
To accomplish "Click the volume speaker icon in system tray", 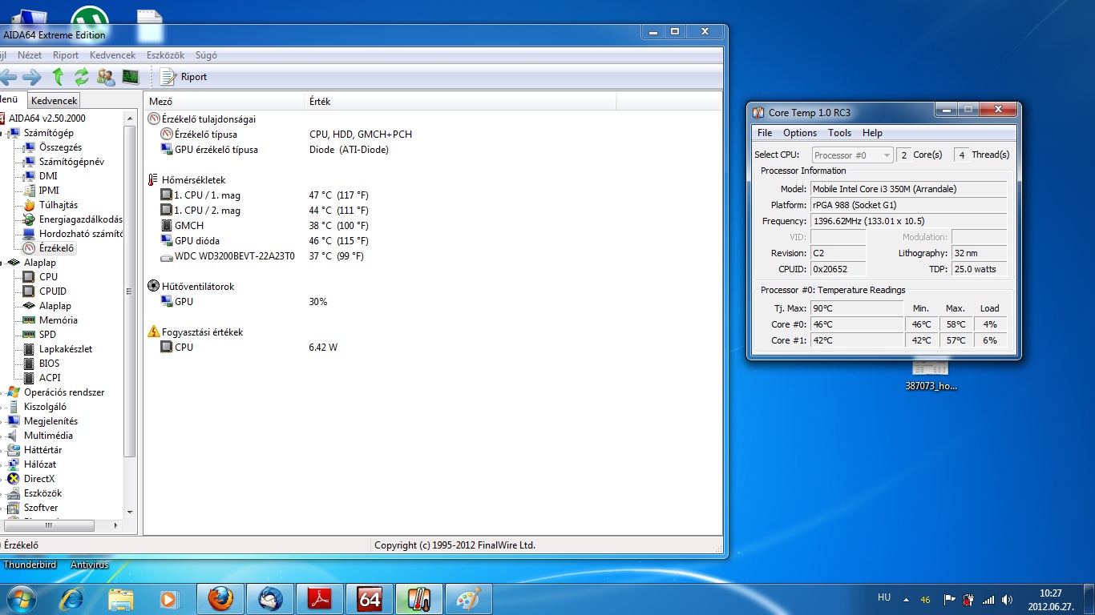I will click(x=1007, y=599).
